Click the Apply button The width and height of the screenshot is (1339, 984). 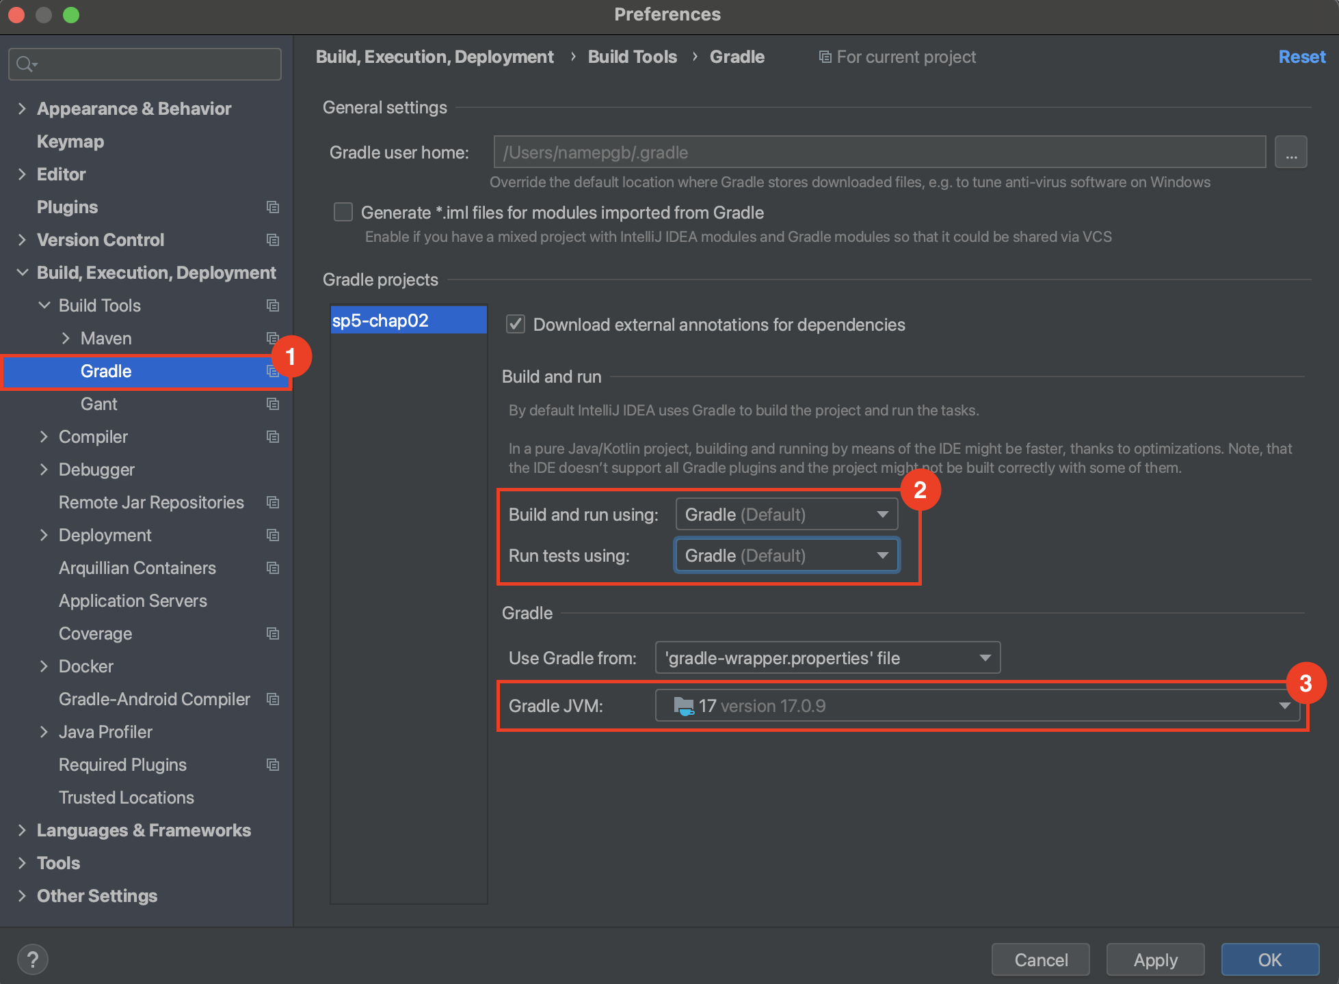tap(1155, 960)
